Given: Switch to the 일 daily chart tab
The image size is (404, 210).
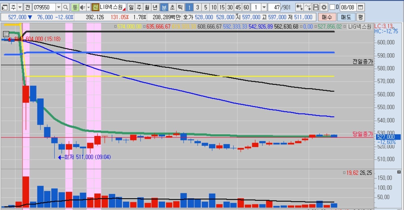Looking at the screenshot, I should 131,7.
